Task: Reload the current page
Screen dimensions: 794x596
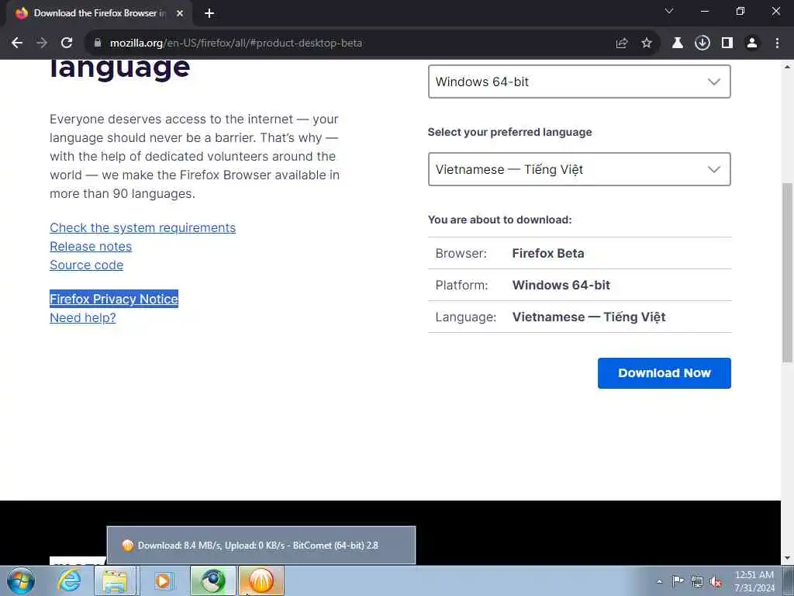Action: (x=67, y=43)
